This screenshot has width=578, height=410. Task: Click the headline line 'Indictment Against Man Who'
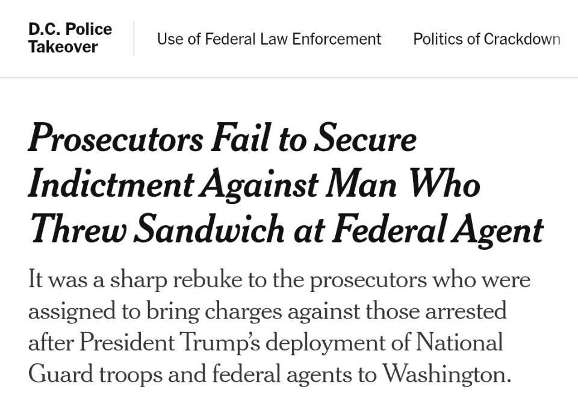pyautogui.click(x=254, y=184)
